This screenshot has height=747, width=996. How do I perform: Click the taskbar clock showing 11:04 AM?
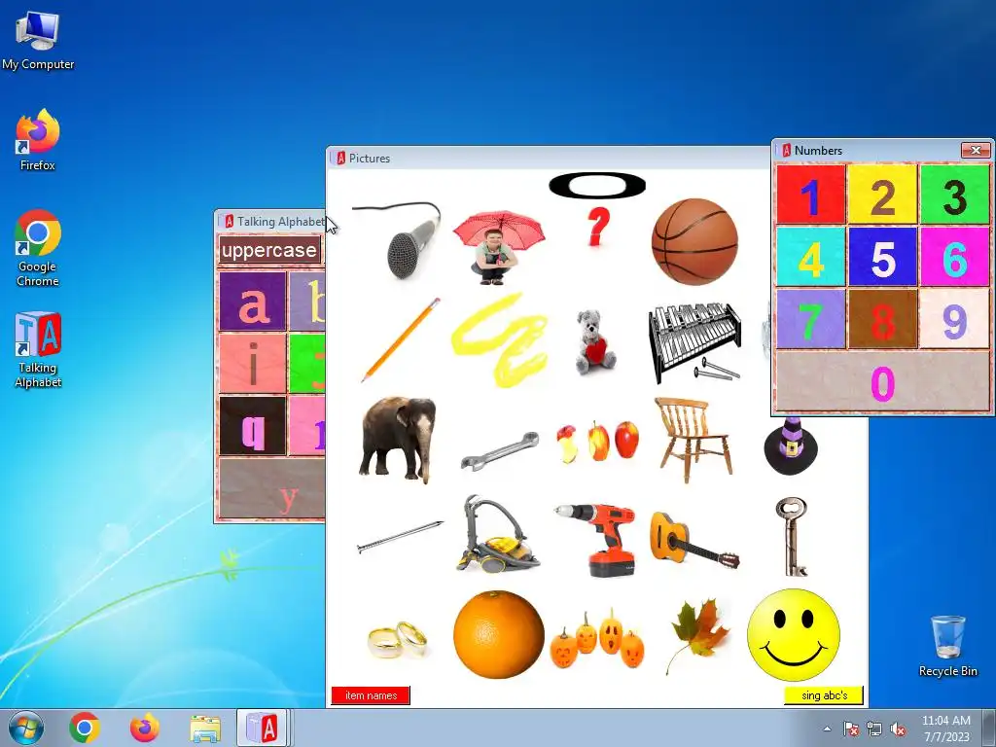pos(945,728)
